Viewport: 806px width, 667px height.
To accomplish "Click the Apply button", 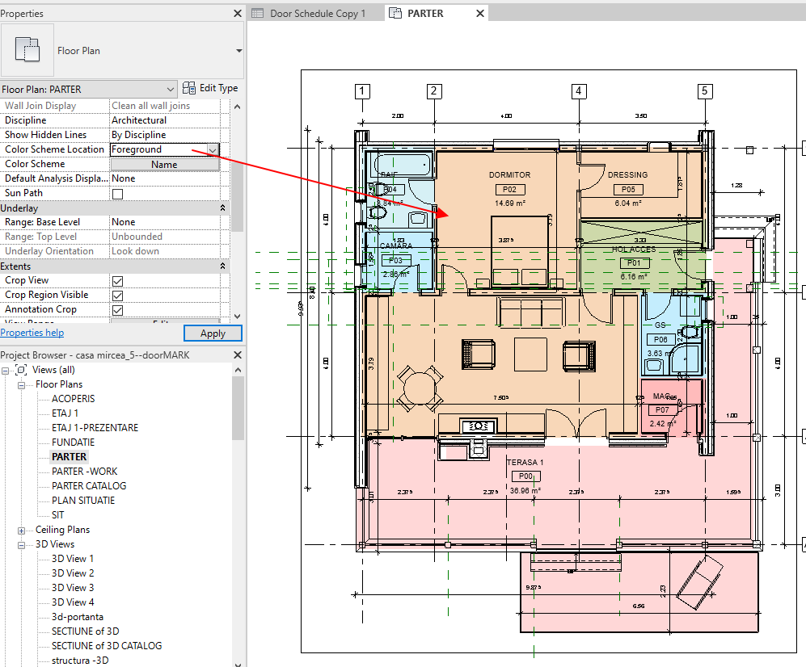I will point(212,333).
